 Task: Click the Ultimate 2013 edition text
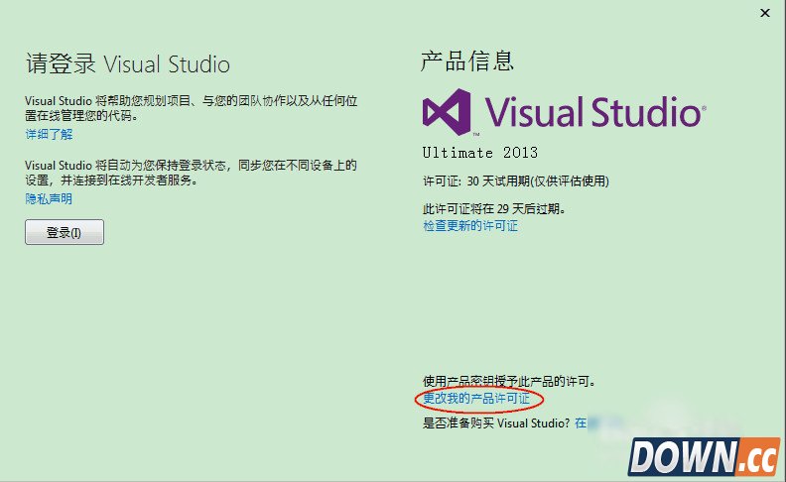480,153
